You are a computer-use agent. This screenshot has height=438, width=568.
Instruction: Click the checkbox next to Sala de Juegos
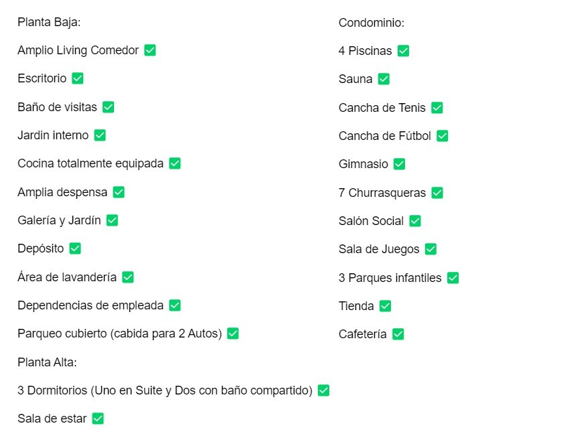(x=431, y=249)
